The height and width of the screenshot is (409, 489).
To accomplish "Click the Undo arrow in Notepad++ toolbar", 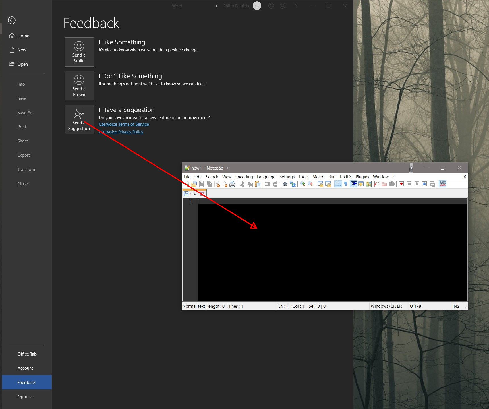I will click(267, 184).
